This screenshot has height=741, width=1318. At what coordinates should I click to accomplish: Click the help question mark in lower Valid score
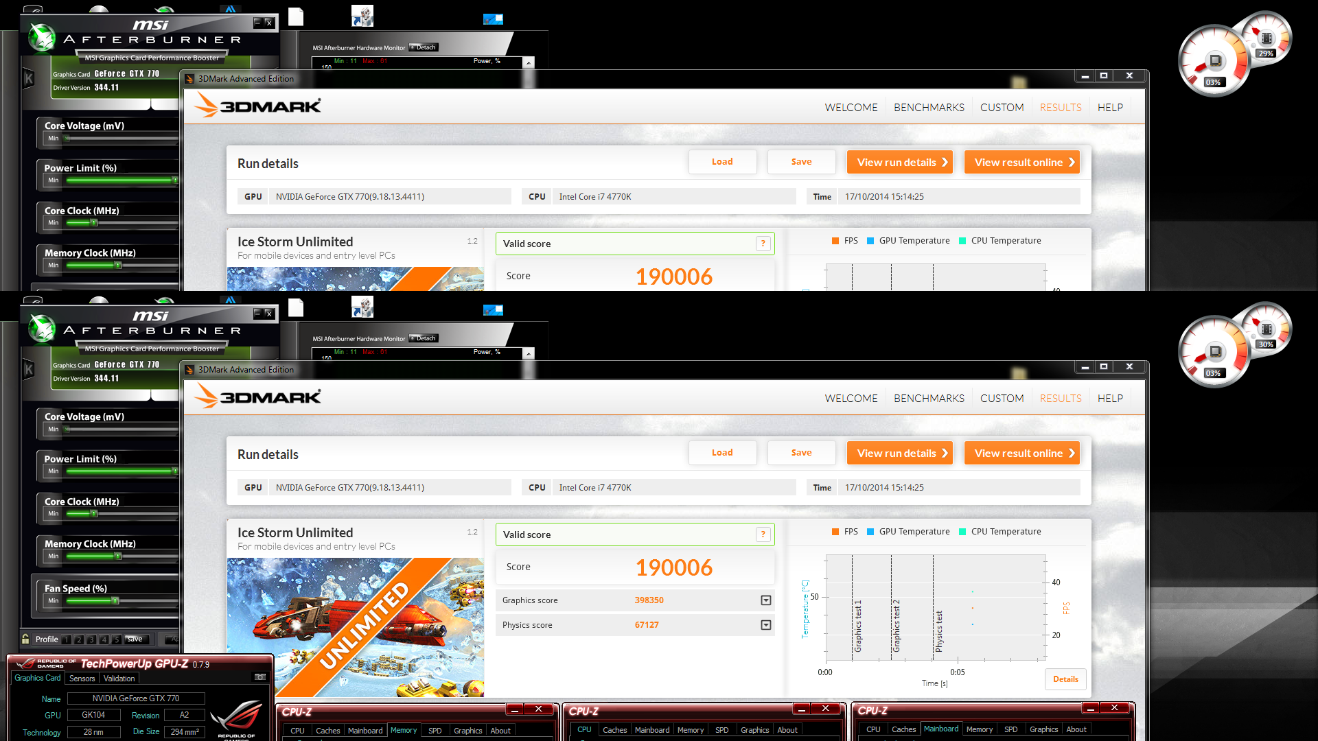(763, 534)
